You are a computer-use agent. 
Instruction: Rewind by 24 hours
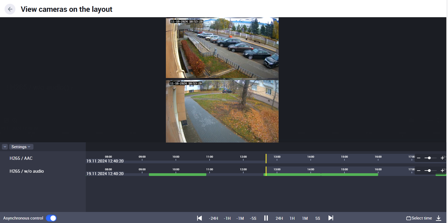point(213,218)
